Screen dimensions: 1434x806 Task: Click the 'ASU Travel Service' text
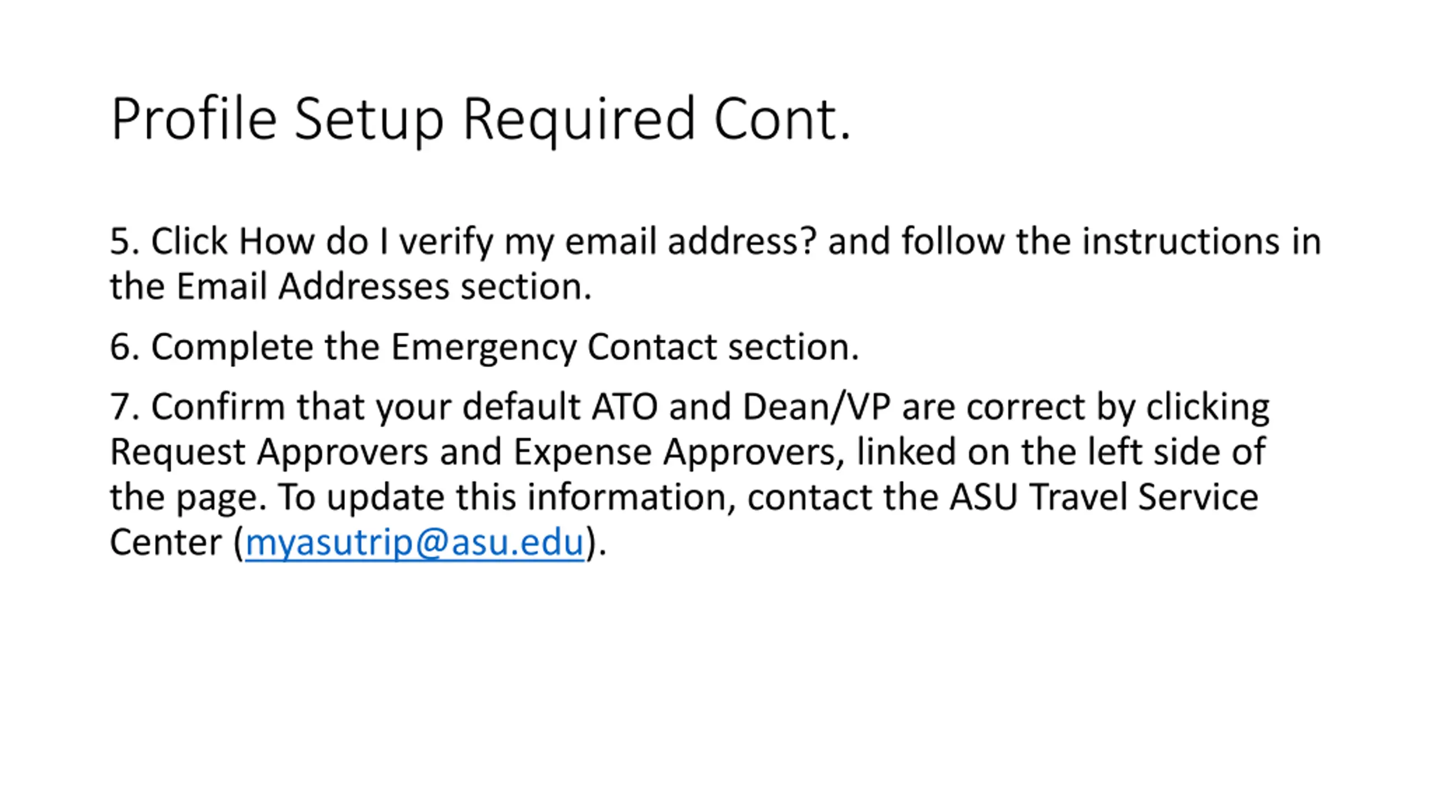click(1104, 497)
